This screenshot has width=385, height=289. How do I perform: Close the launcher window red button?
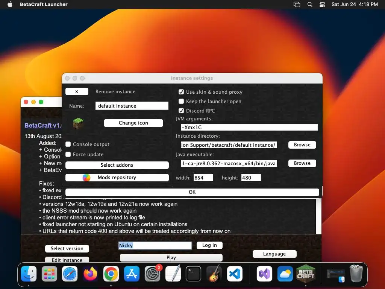click(x=26, y=102)
